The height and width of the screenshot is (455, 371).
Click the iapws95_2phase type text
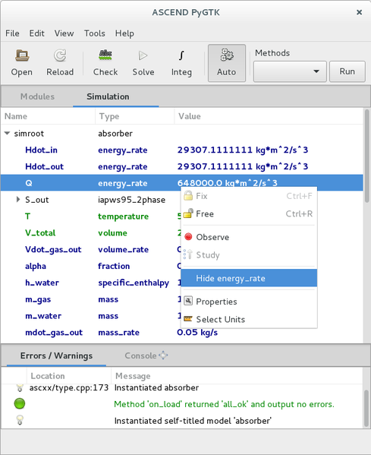pyautogui.click(x=131, y=200)
